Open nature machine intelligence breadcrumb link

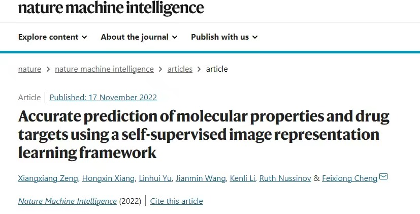(x=104, y=69)
